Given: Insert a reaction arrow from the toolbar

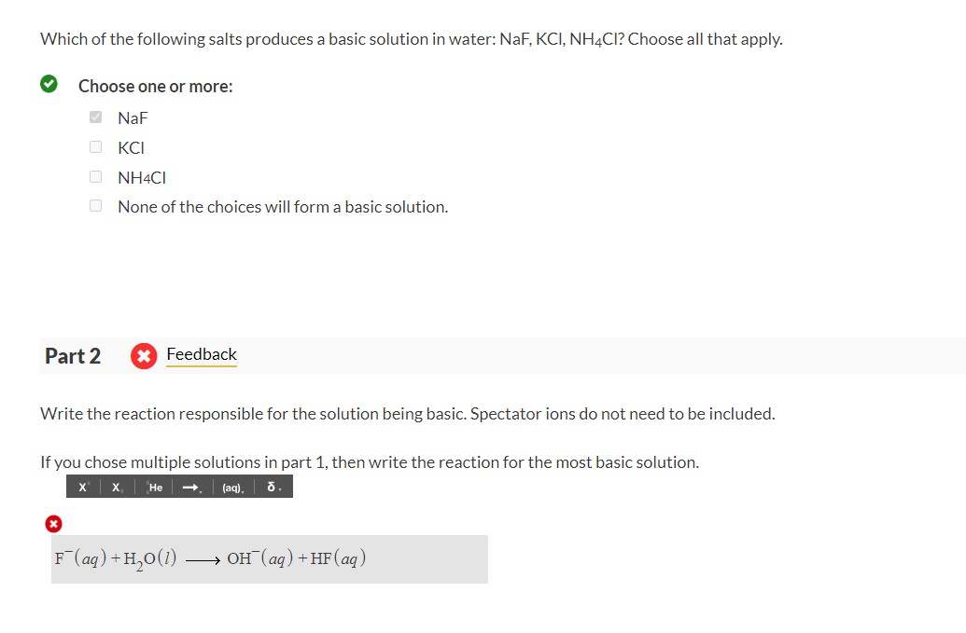Looking at the screenshot, I should pyautogui.click(x=189, y=486).
